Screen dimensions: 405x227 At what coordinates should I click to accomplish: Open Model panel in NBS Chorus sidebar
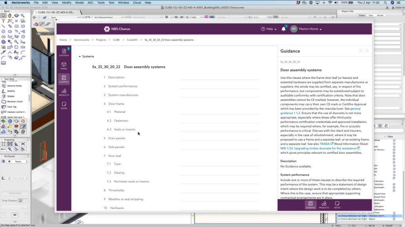click(x=64, y=66)
